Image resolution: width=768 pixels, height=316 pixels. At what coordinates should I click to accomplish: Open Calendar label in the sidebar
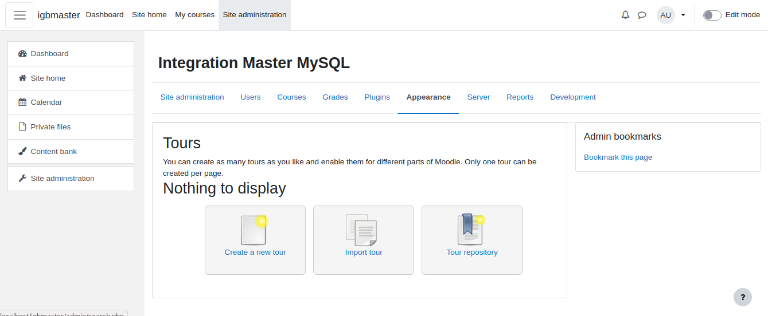coord(46,102)
